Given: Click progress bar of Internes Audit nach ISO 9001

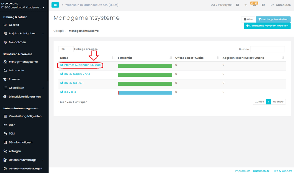Looking at the screenshot, I should (145, 66).
